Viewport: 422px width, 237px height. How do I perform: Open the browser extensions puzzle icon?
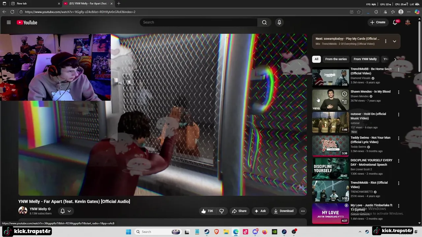[x=376, y=12]
